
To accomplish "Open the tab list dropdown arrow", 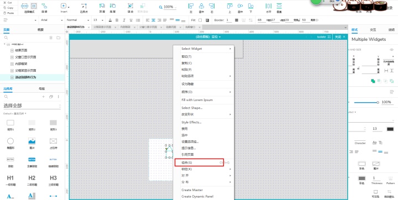I will 345,28.
